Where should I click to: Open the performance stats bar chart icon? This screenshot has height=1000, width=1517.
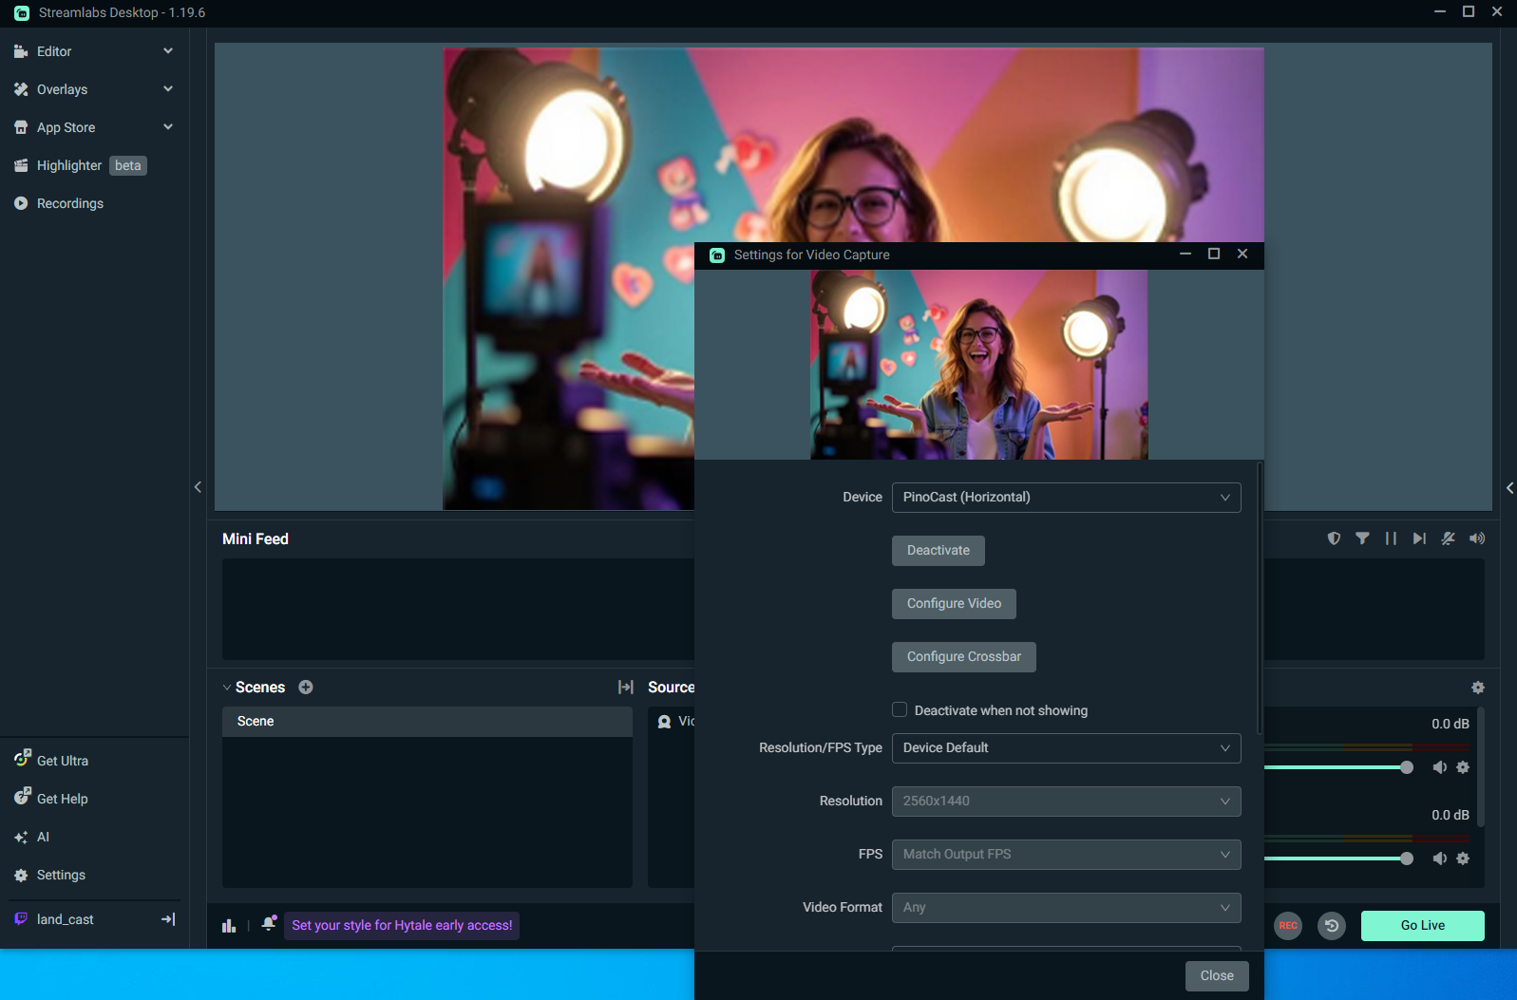[229, 926]
